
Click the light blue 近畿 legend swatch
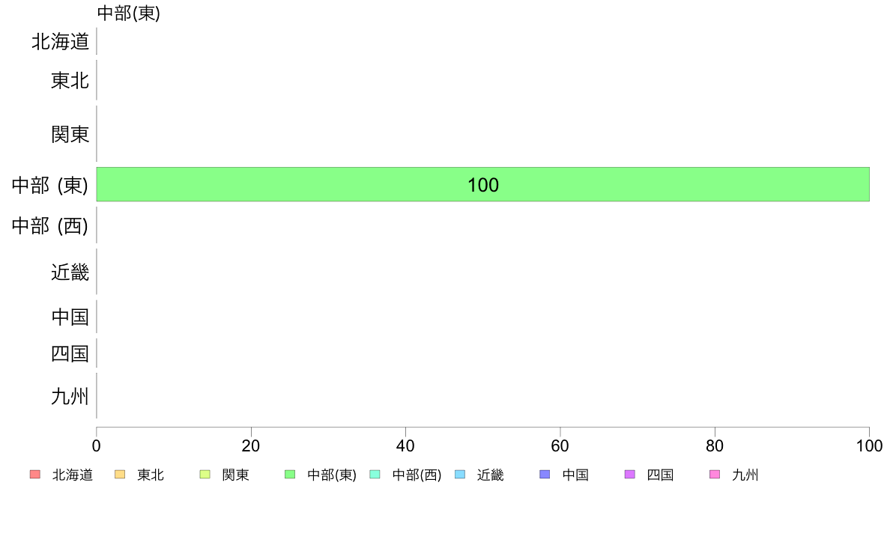pos(460,475)
